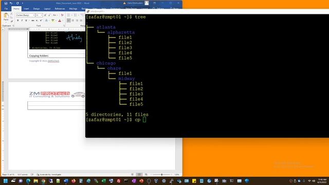Activate the Format Painter brush
Viewport: 329px width, 185px height.
(11, 21)
